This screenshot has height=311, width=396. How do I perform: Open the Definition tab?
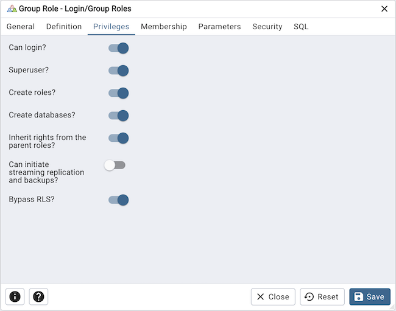64,27
